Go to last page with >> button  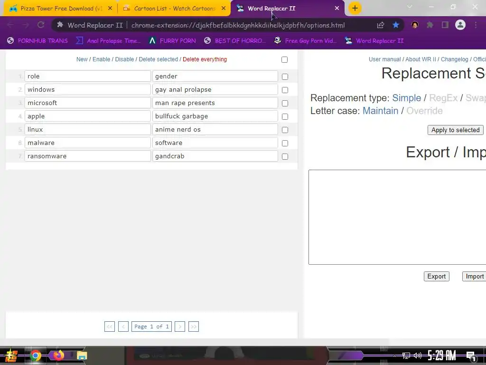[x=194, y=327]
